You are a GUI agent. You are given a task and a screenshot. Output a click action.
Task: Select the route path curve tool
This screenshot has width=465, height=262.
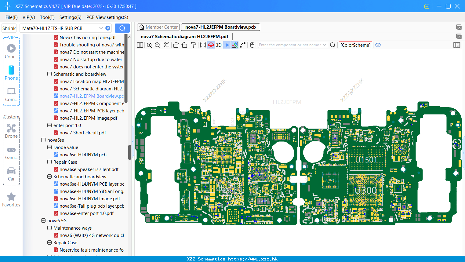point(243,45)
